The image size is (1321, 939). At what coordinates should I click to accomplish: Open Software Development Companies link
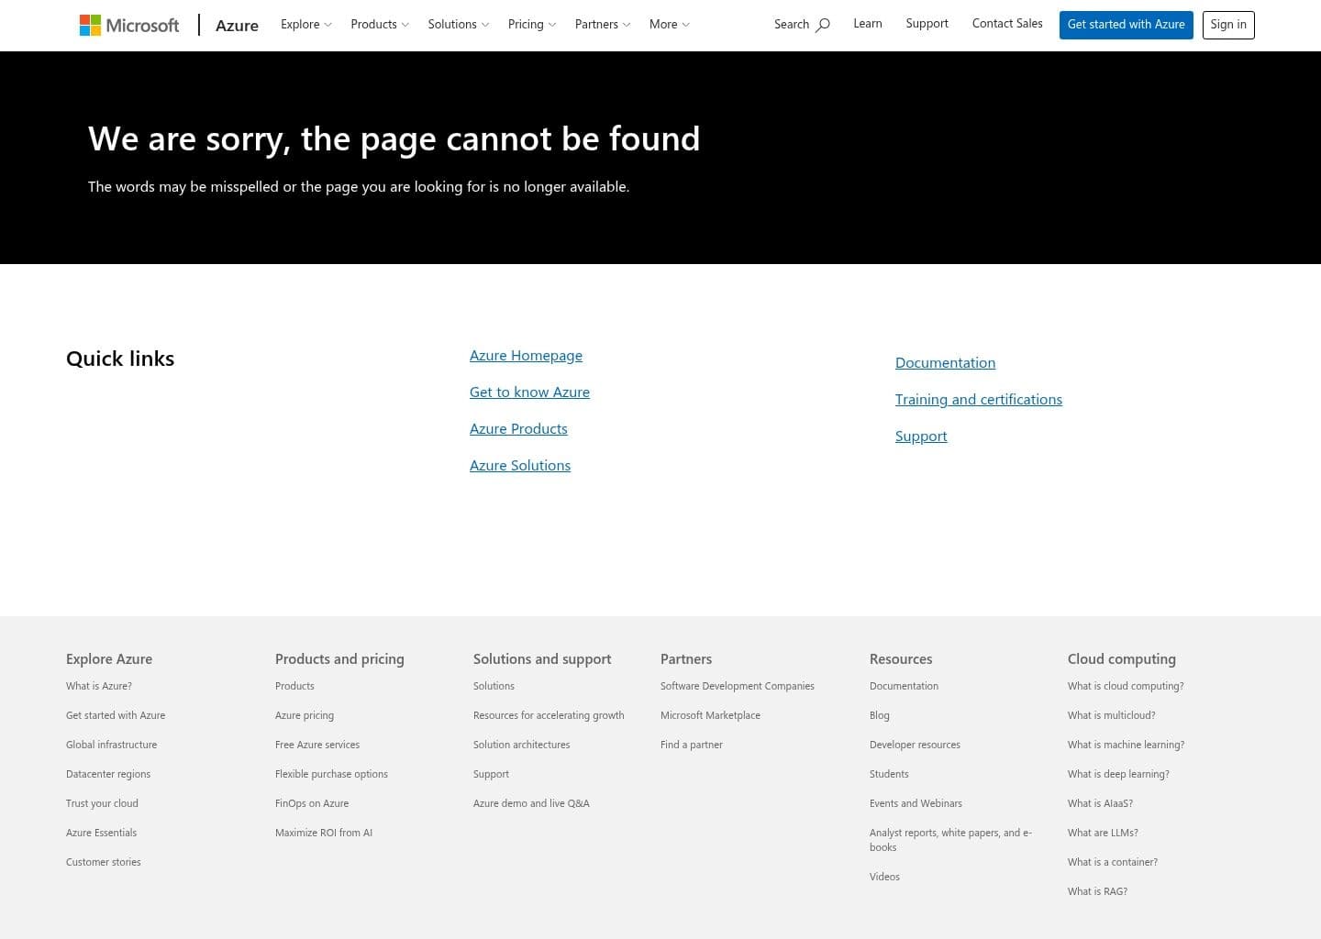tap(738, 686)
